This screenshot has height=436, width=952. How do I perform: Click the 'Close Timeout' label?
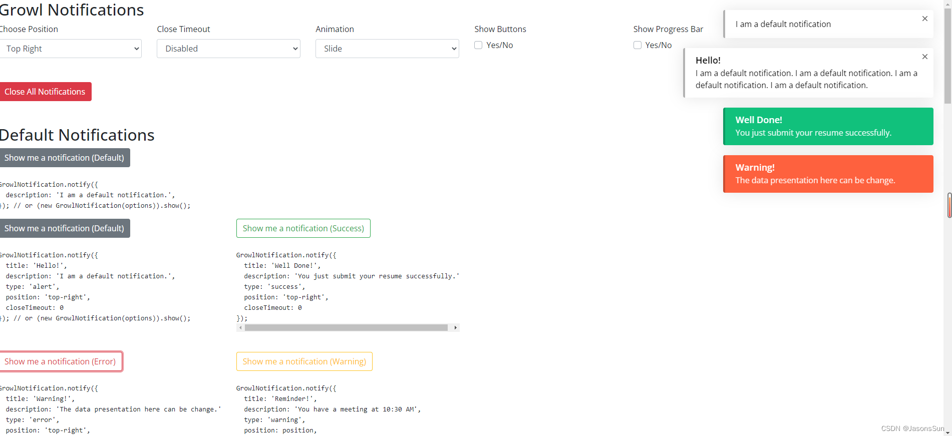[x=183, y=29]
